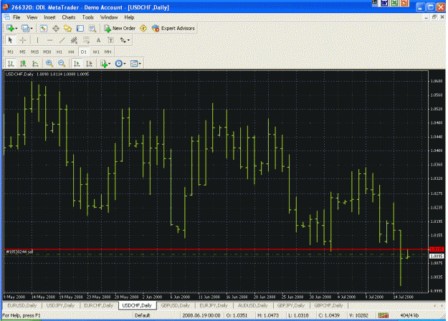Screen dimensions: 448x321
Task: Open the File menu
Action: point(16,17)
